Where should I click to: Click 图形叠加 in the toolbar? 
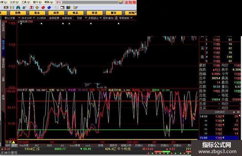[108, 18]
